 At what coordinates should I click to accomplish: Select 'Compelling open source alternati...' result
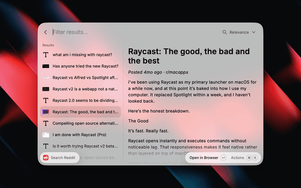(80, 123)
